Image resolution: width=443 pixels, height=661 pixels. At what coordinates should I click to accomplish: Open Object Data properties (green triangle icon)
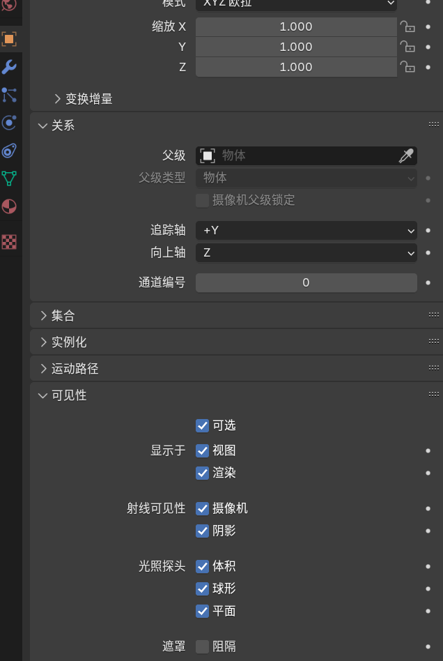pyautogui.click(x=10, y=178)
